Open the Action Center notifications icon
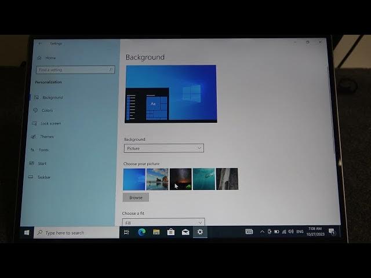 [332, 232]
